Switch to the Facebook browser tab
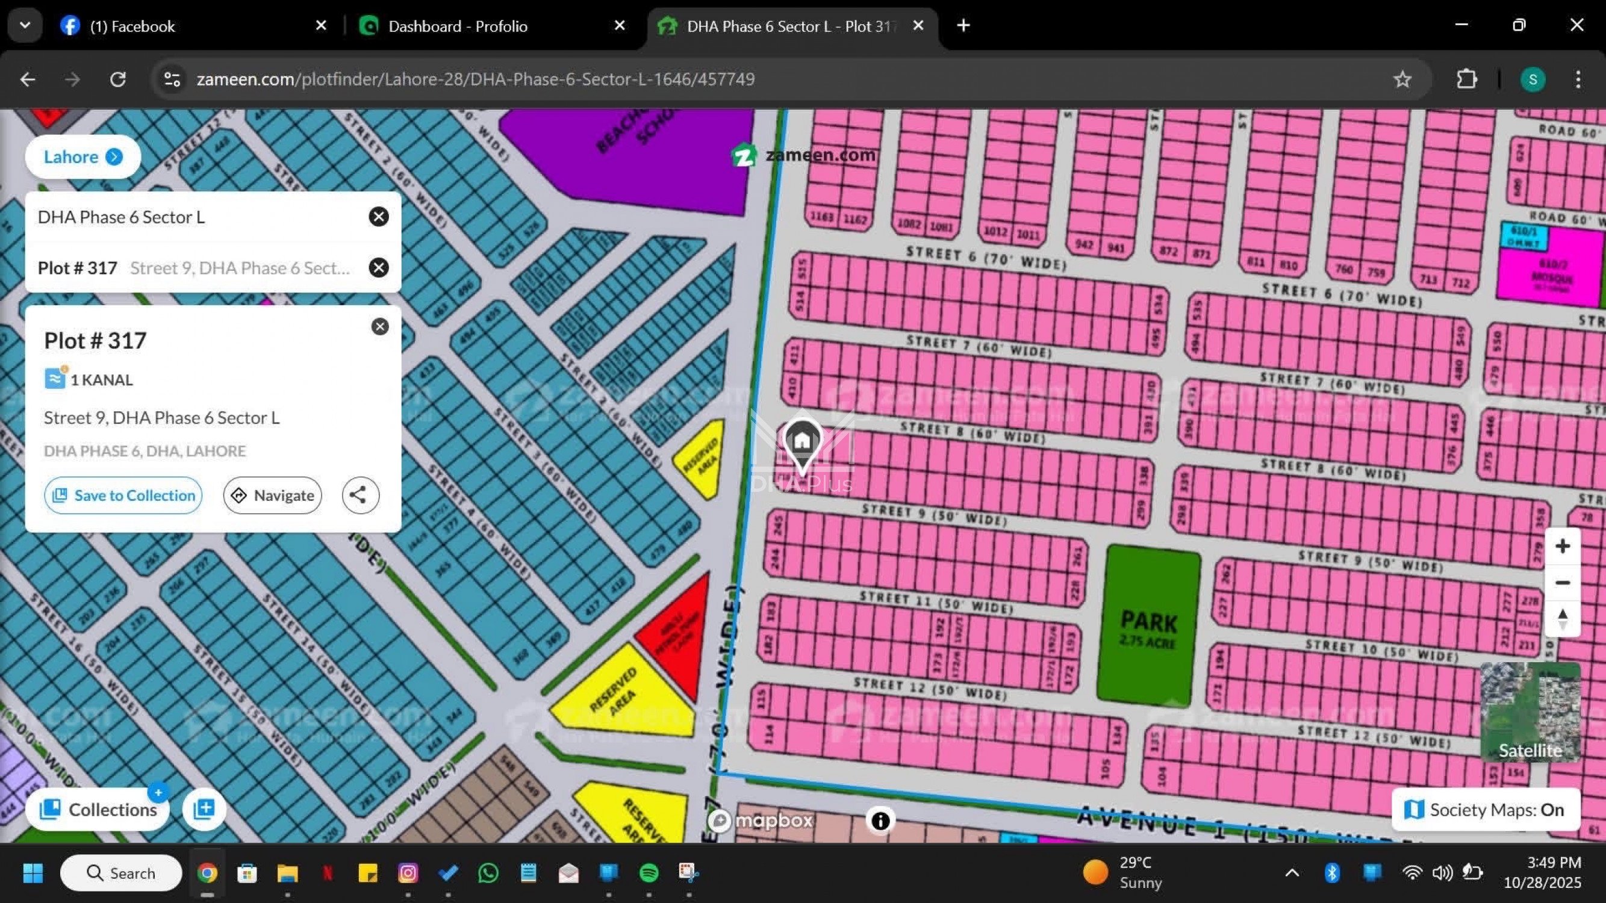Screen dimensions: 1606x903 click(x=132, y=26)
